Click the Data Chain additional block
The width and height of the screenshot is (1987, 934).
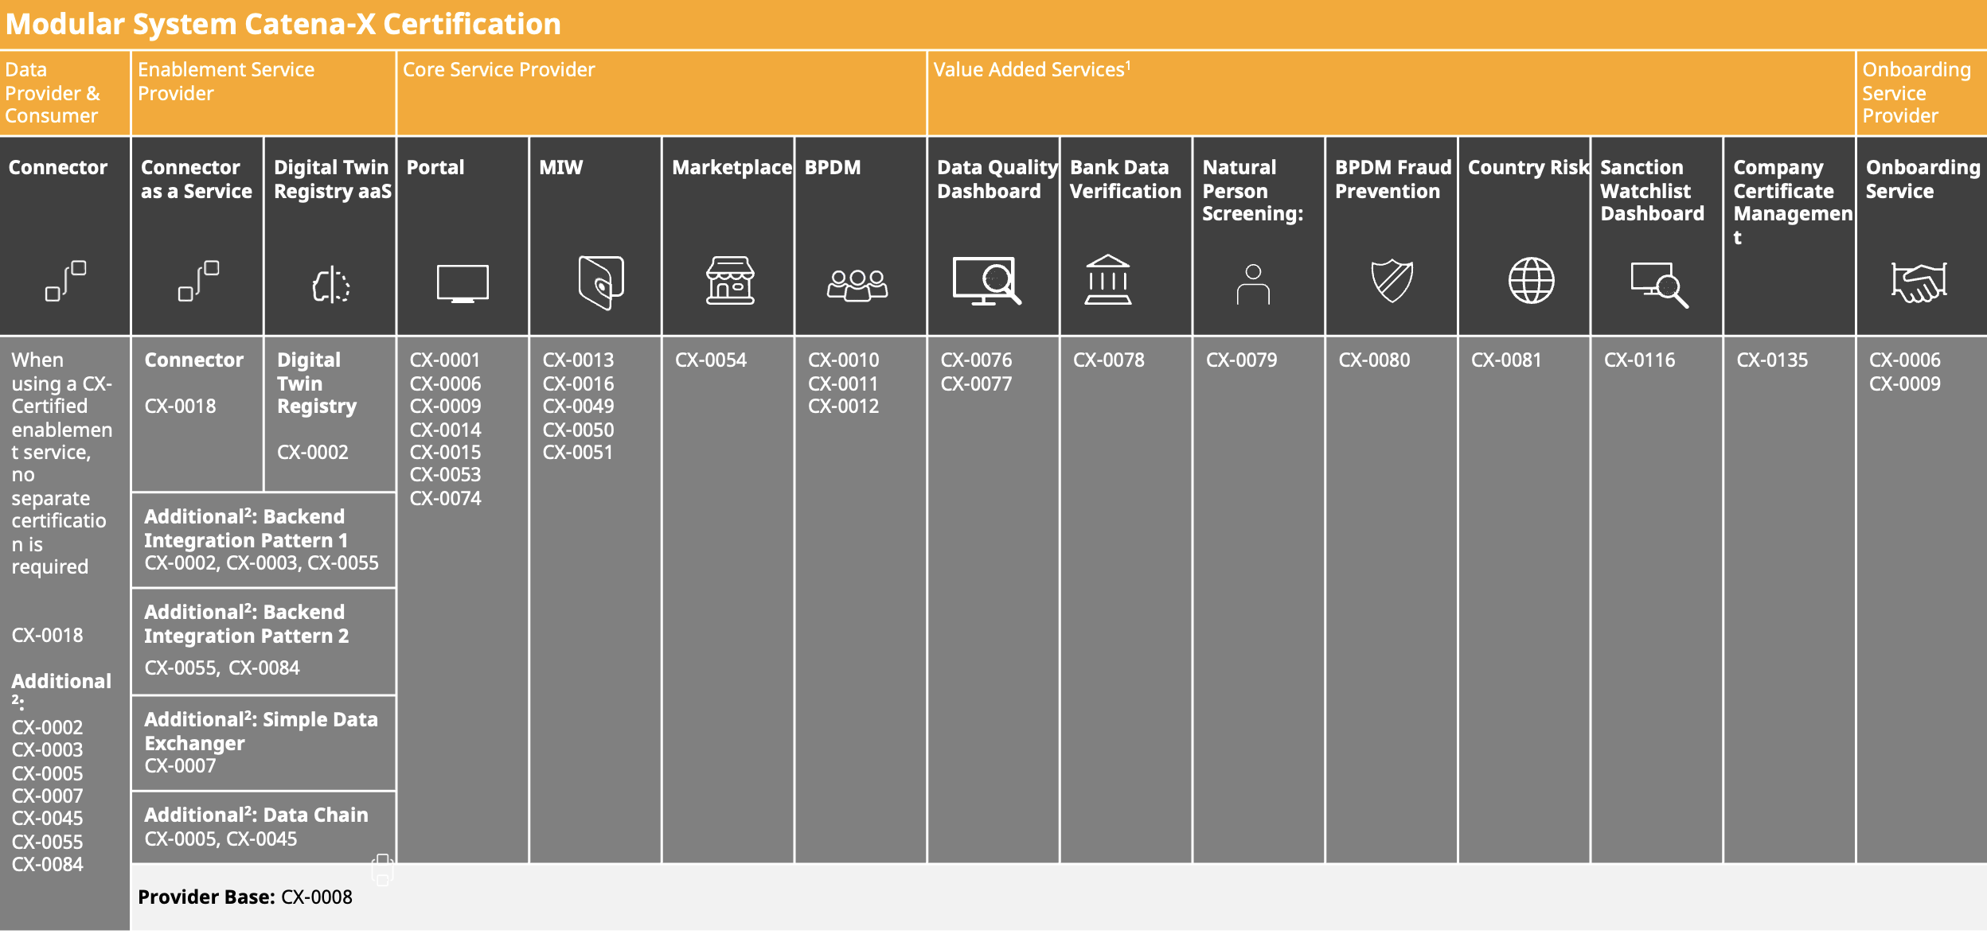pos(264,827)
